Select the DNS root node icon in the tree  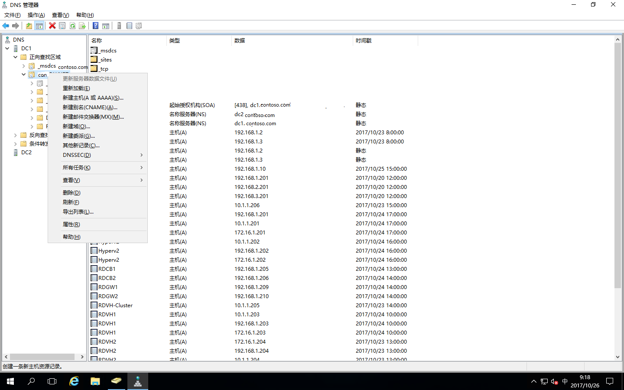click(7, 39)
